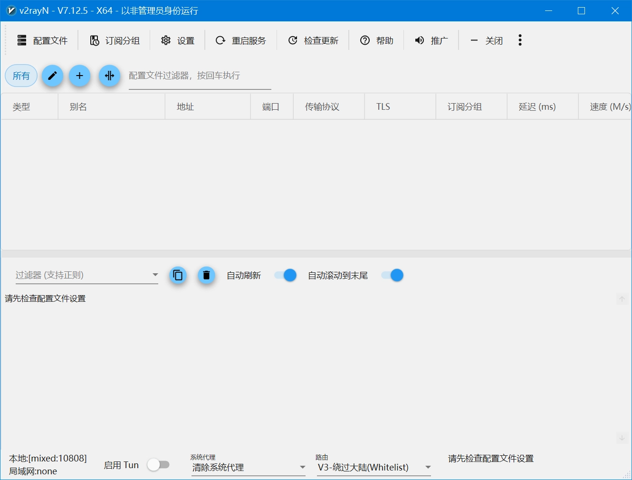This screenshot has width=632, height=480.
Task: Click the scroll-to-top arrow in log
Action: 622,299
